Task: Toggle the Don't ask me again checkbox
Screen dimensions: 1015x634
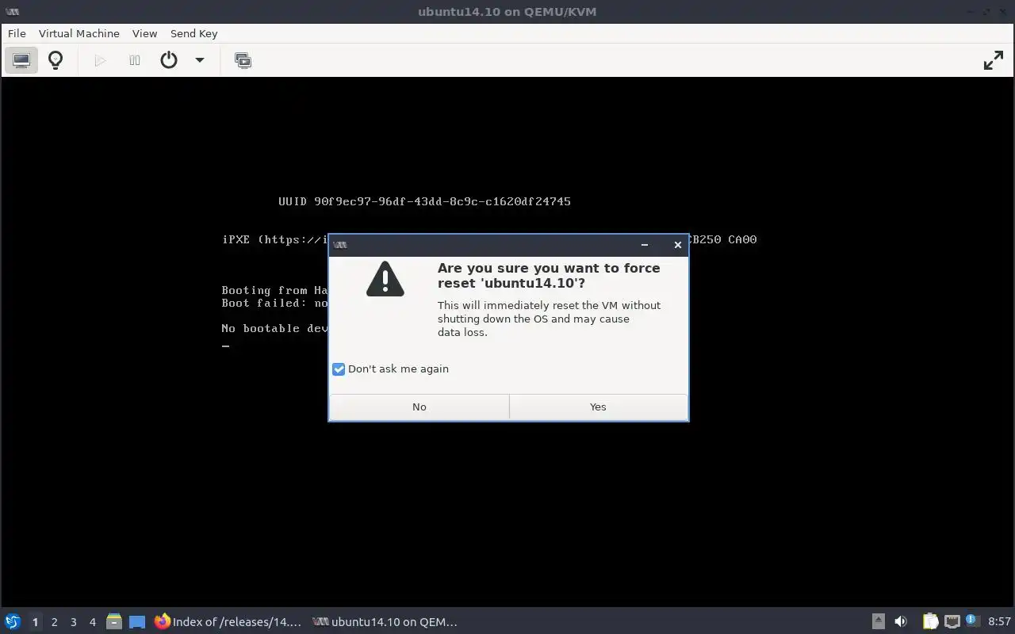Action: [x=339, y=369]
